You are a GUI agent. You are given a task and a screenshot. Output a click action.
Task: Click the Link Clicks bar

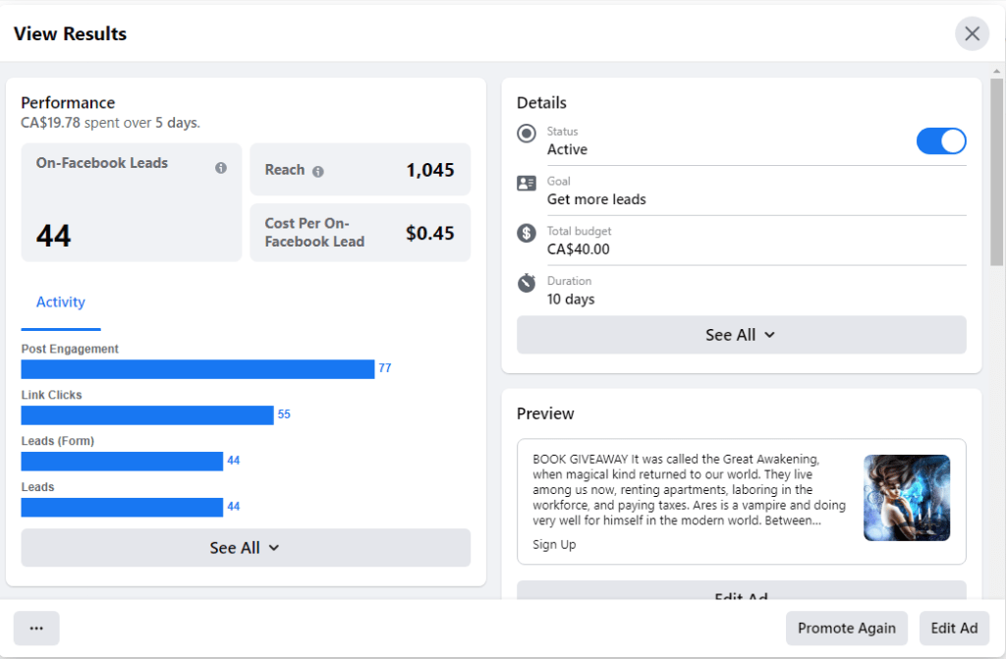[147, 415]
